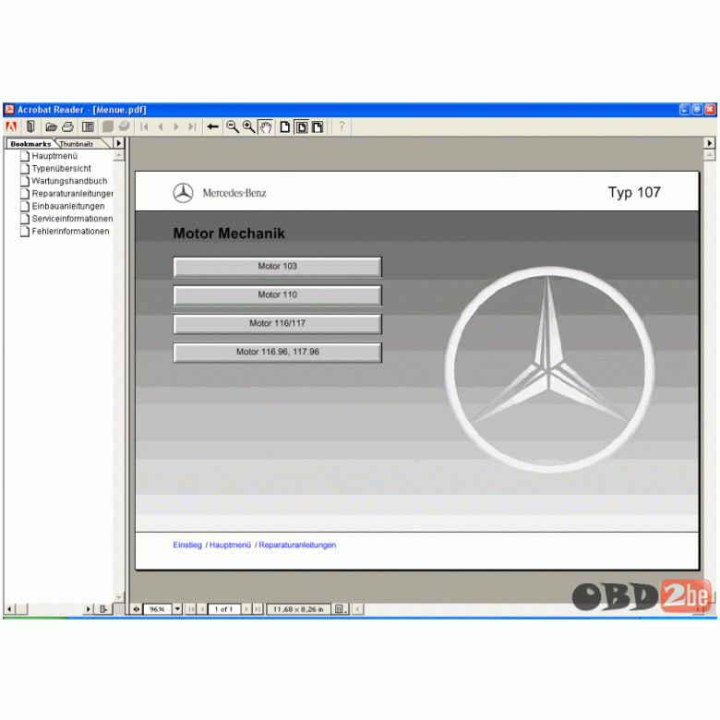Set Fit Width page view icon
This screenshot has height=720, width=720.
(x=318, y=126)
